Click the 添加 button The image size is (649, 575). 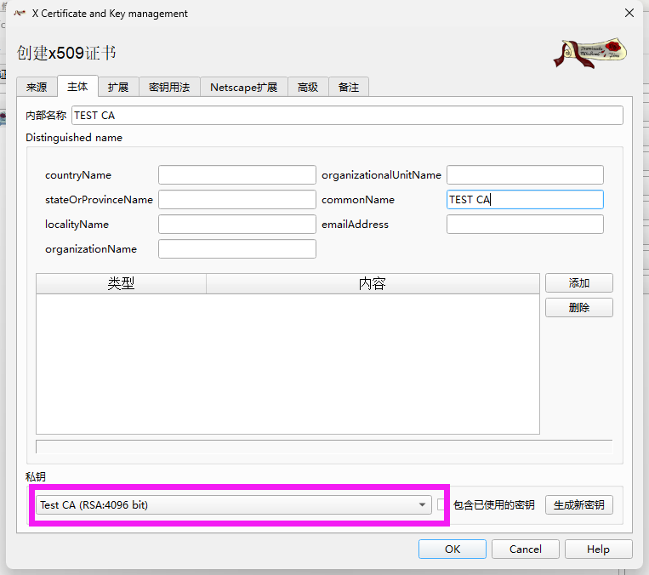coord(578,283)
